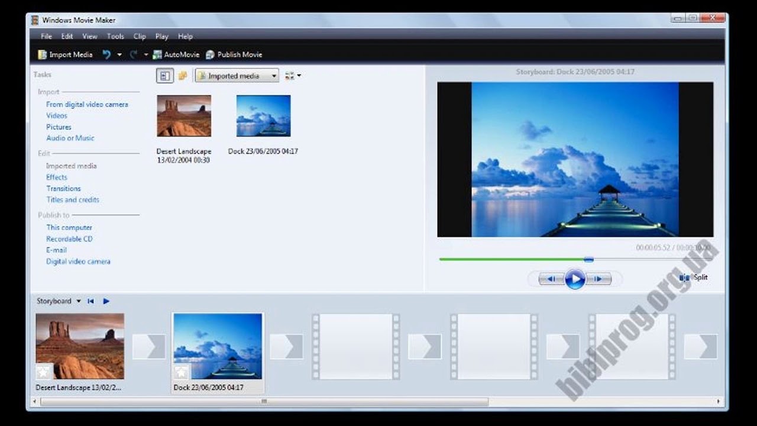Open the Clip menu
The height and width of the screenshot is (426, 757).
coord(140,36)
